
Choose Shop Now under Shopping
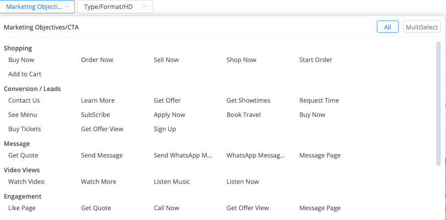[x=241, y=60]
